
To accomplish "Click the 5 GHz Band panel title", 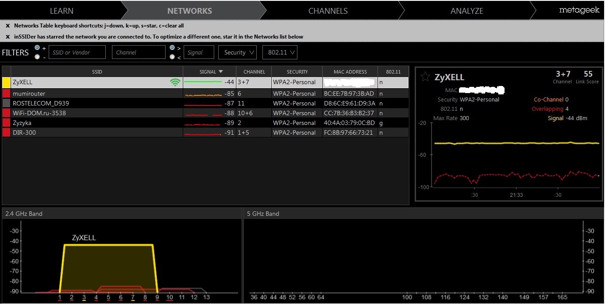I will click(263, 214).
